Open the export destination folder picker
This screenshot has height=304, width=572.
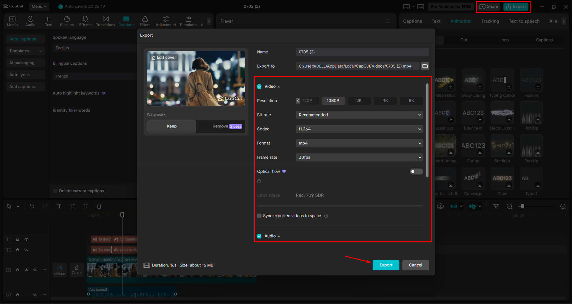pyautogui.click(x=425, y=66)
